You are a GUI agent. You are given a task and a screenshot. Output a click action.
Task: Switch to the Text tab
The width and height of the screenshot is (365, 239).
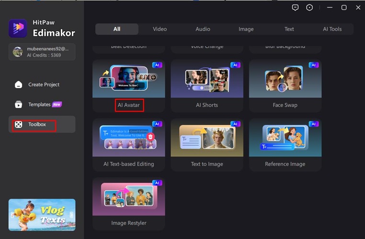(x=289, y=29)
